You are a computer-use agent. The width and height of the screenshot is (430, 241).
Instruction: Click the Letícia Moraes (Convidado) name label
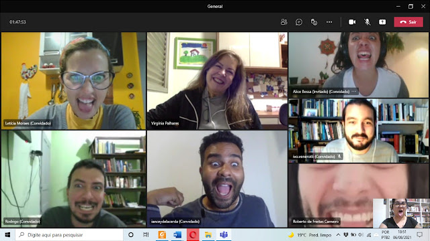(28, 123)
